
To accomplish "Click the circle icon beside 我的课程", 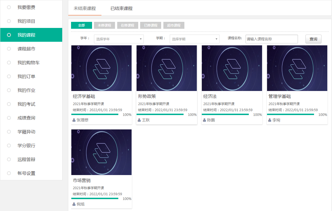I will pos(9,35).
